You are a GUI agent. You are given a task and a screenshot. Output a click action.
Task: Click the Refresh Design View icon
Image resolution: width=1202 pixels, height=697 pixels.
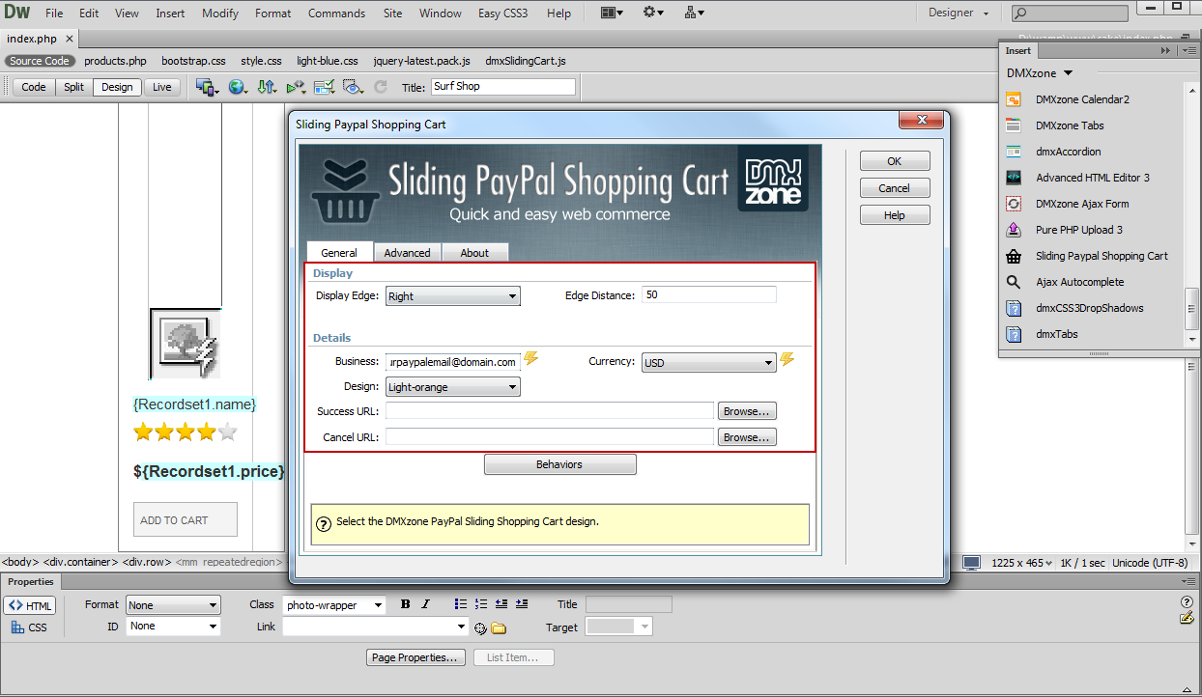pos(381,87)
